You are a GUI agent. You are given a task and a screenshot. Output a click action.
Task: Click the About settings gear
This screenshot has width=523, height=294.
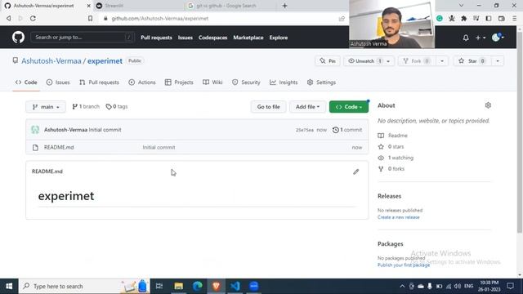pos(488,105)
